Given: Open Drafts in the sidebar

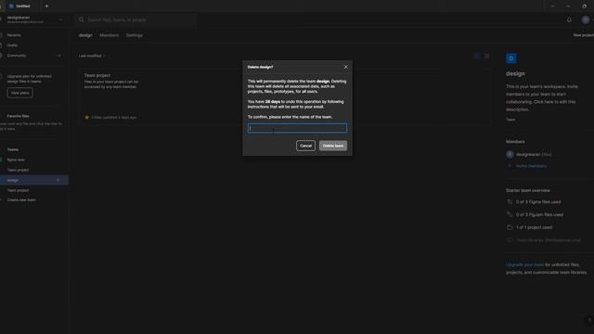Looking at the screenshot, I should [12, 45].
